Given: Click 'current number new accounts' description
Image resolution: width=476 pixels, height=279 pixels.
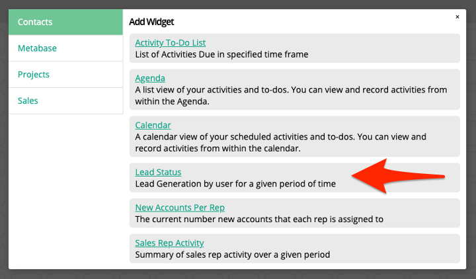Looking at the screenshot, I should [259, 219].
